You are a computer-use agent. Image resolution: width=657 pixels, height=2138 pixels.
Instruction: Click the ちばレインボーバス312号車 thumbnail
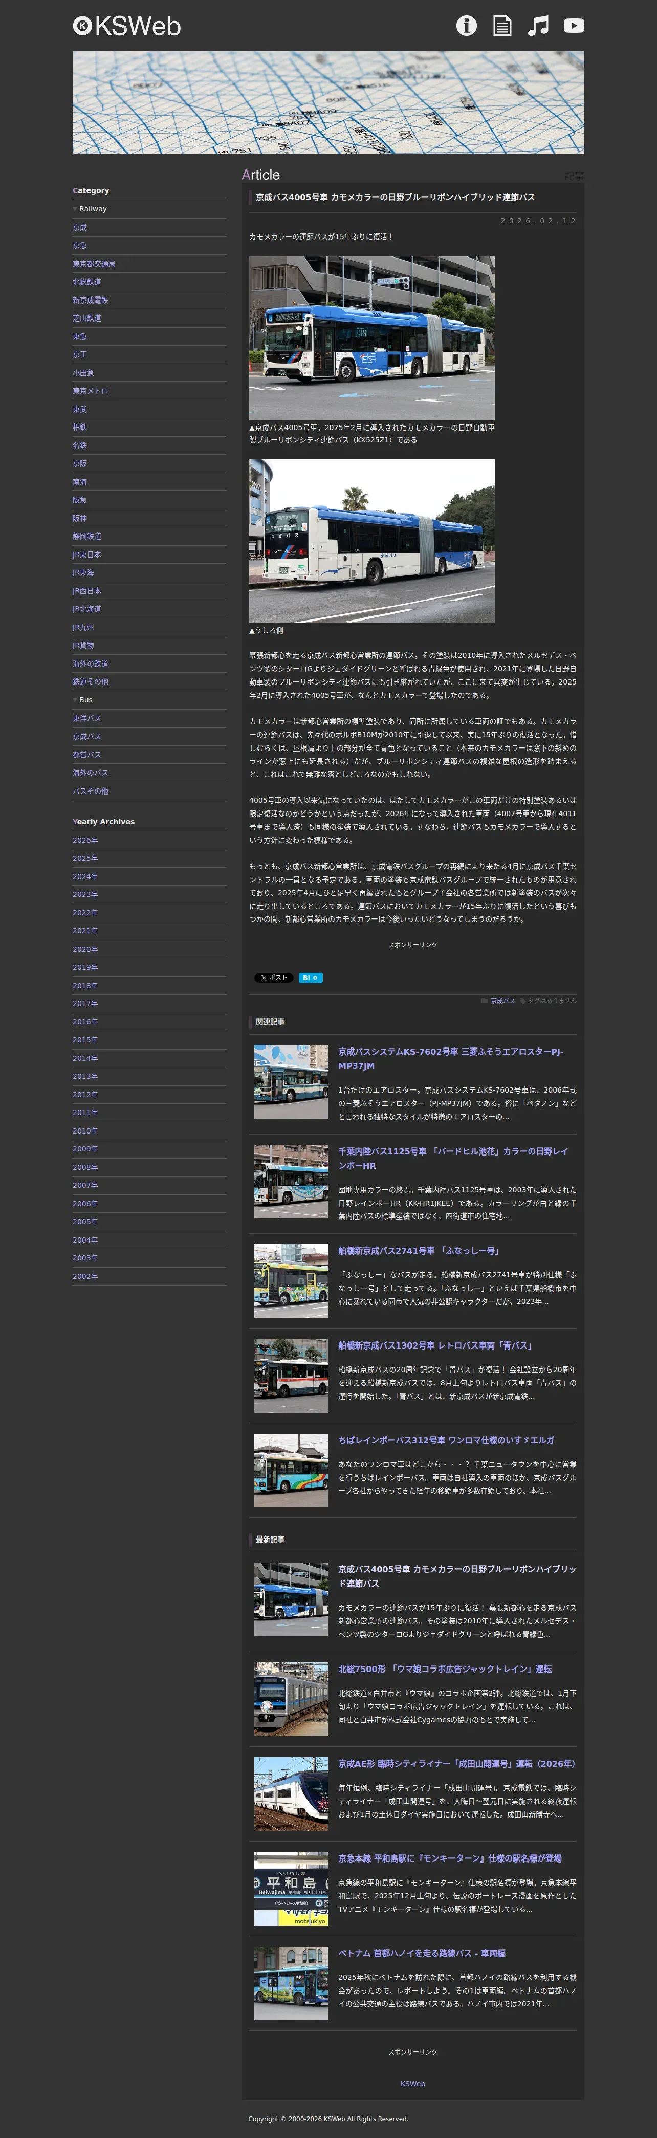291,1470
